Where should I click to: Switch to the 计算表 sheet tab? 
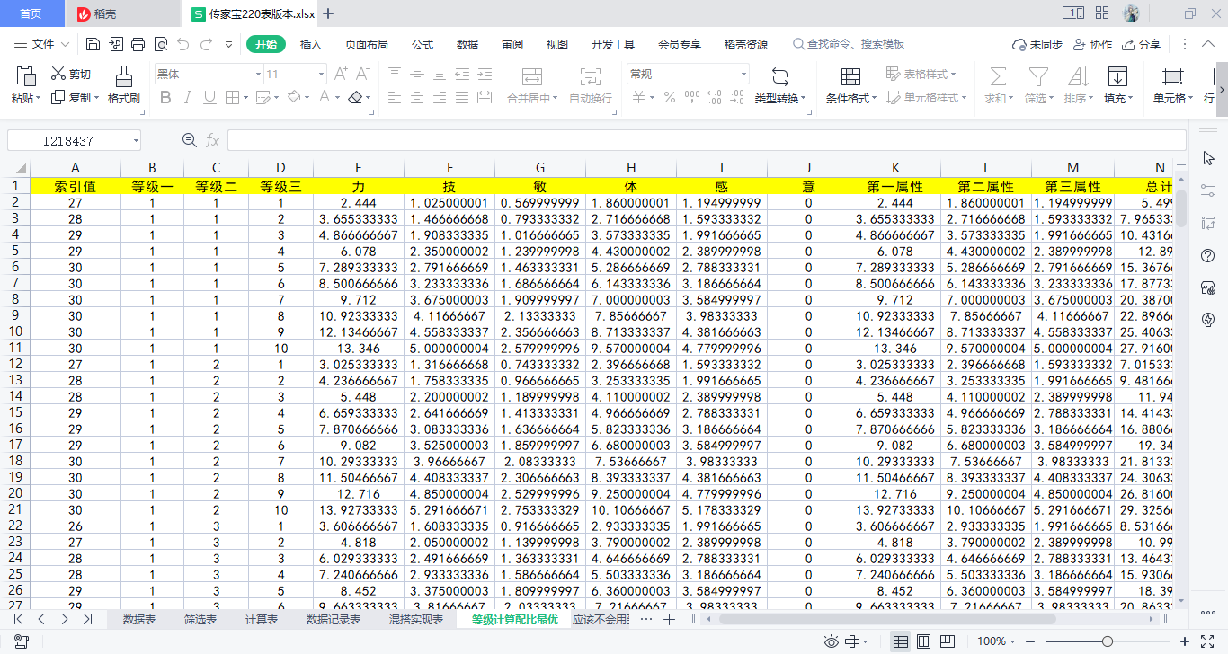(261, 620)
